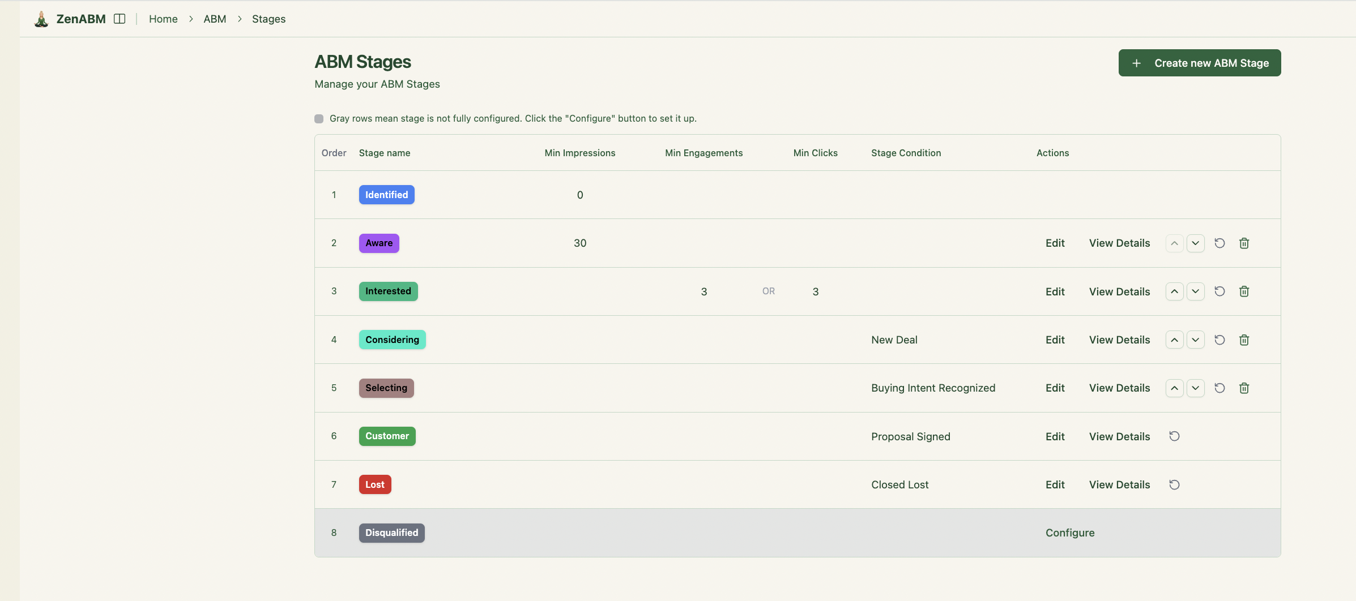Image resolution: width=1356 pixels, height=601 pixels.
Task: Delete the Selecting stage
Action: tap(1244, 388)
